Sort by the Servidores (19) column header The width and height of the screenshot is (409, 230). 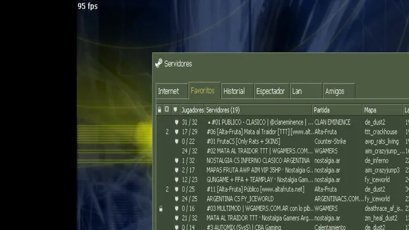pyautogui.click(x=258, y=110)
